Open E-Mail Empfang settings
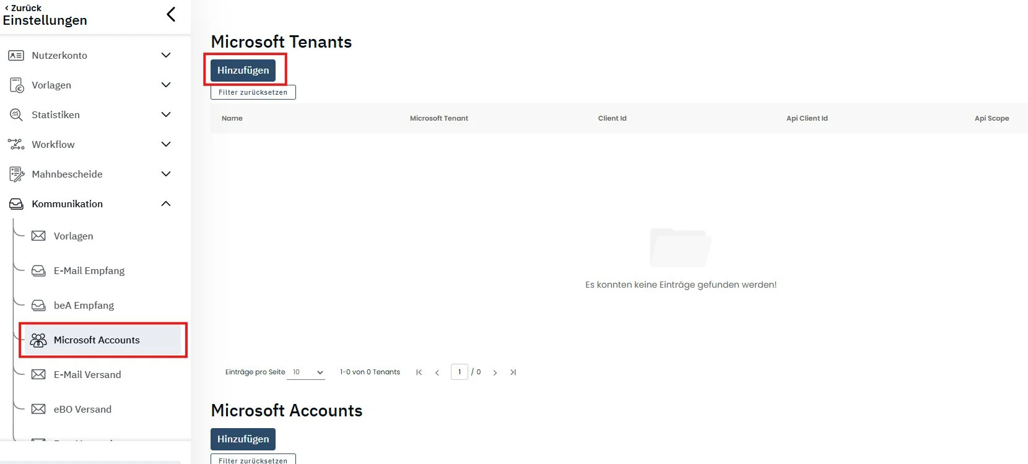The image size is (1028, 464). pos(89,270)
